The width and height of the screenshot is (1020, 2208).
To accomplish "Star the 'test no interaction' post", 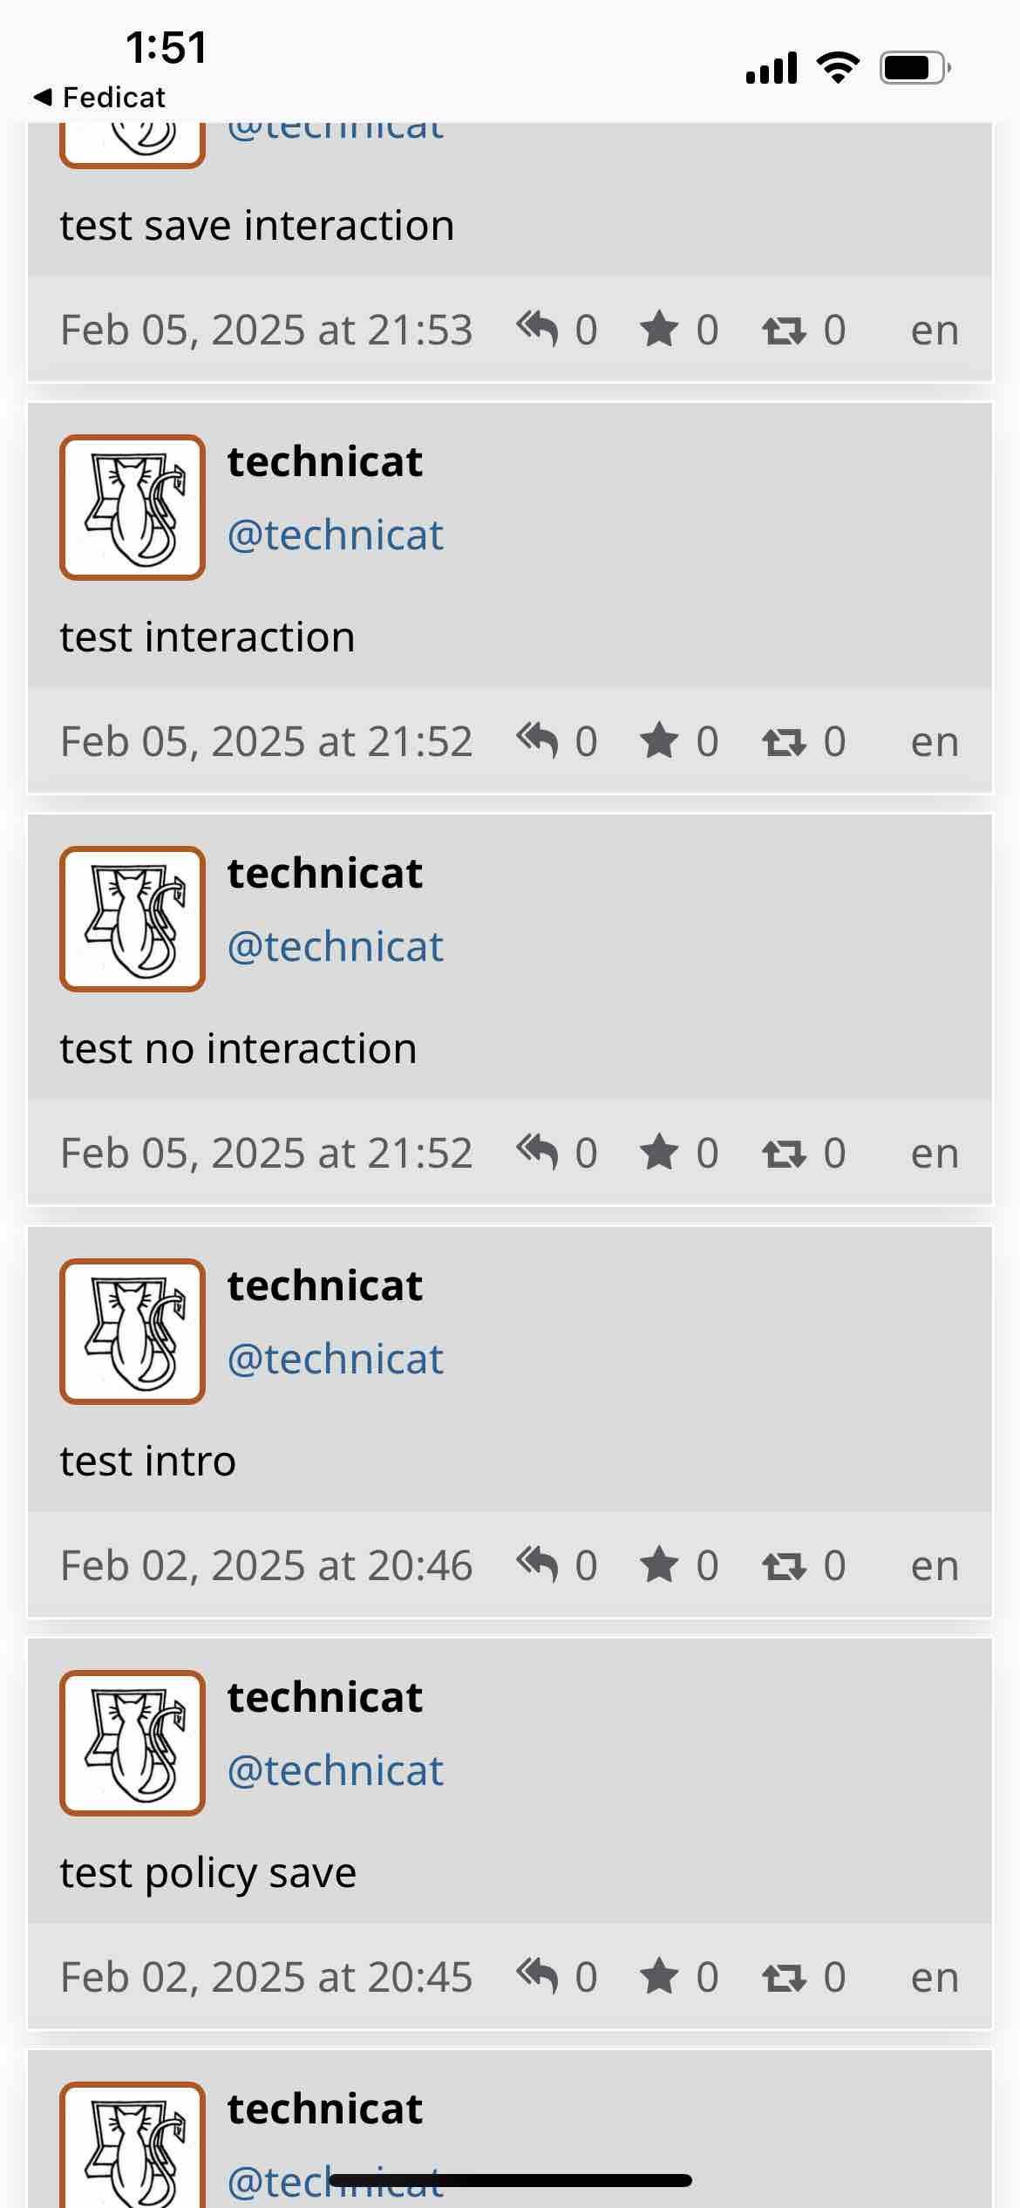I will click(x=659, y=1153).
